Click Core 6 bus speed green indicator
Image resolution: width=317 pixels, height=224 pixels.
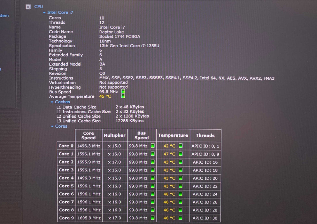pyautogui.click(x=153, y=194)
